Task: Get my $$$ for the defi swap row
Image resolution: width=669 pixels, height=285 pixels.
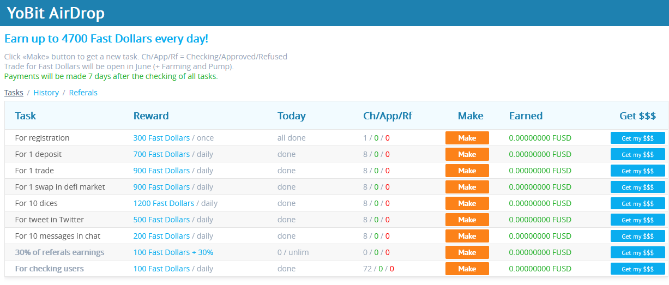Action: [638, 187]
